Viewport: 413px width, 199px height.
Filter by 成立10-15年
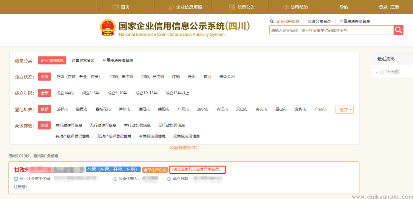tap(146, 93)
